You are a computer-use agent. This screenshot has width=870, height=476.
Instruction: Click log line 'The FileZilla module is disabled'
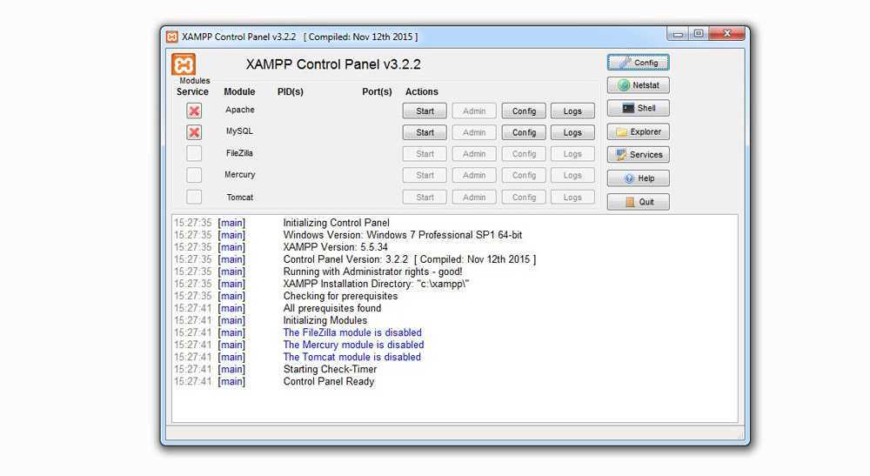click(x=352, y=332)
